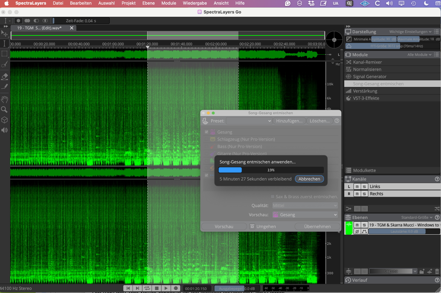This screenshot has height=293, width=441.
Task: Open the Wiedergabe menu
Action: click(x=195, y=3)
